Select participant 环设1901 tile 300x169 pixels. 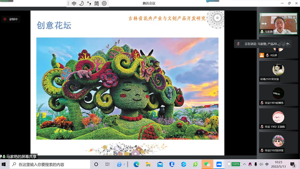[278, 95]
